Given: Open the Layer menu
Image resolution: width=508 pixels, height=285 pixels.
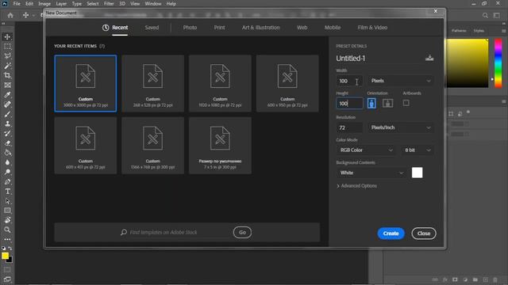Looking at the screenshot, I should click(61, 4).
